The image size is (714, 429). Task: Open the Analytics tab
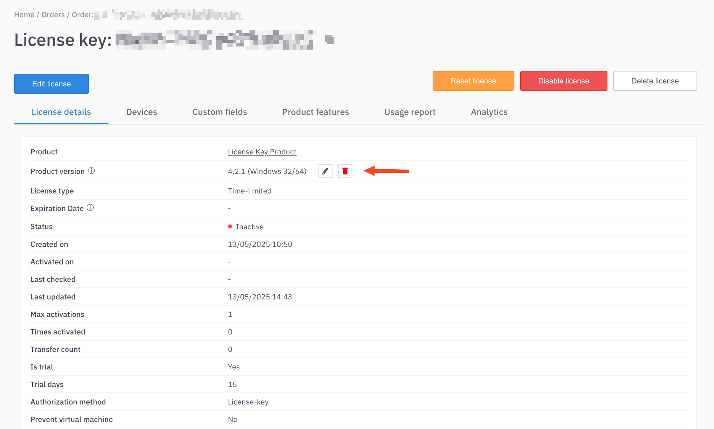[x=489, y=112]
